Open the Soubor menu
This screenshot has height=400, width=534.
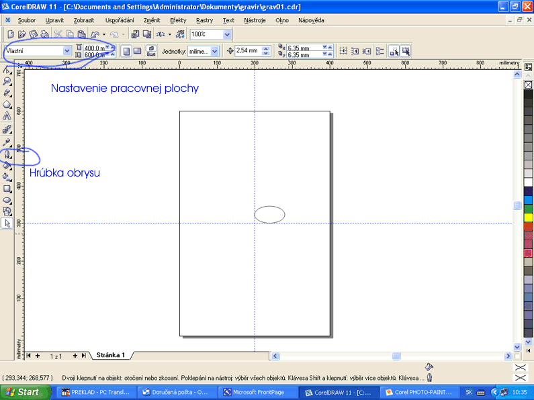[x=27, y=20]
